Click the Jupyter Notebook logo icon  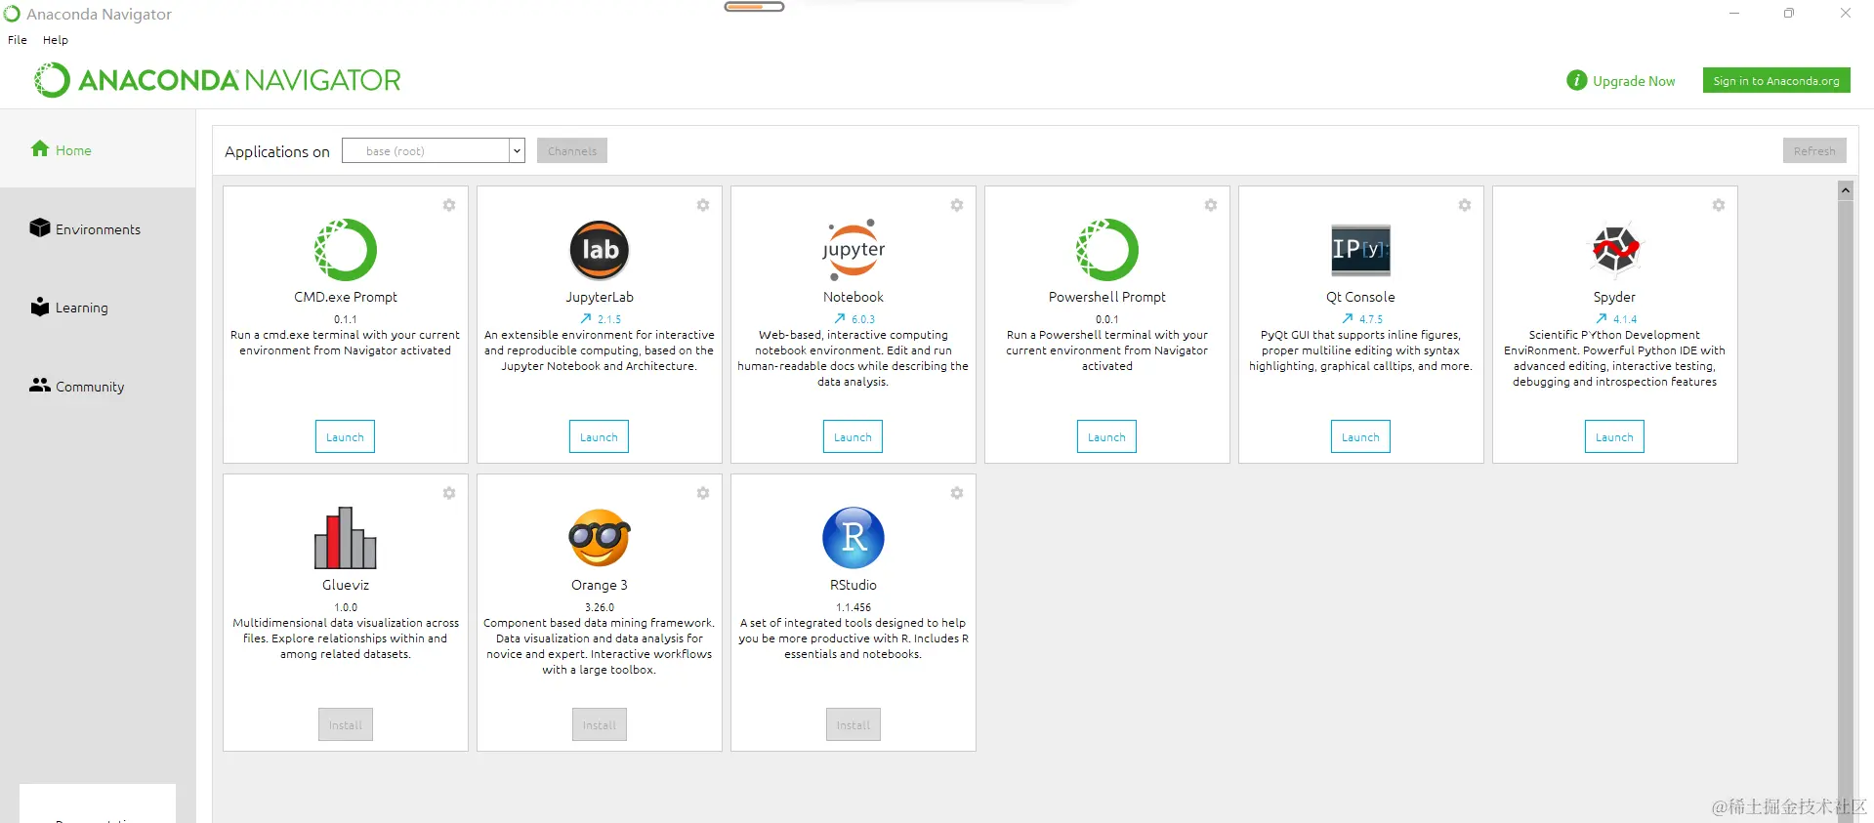(853, 250)
